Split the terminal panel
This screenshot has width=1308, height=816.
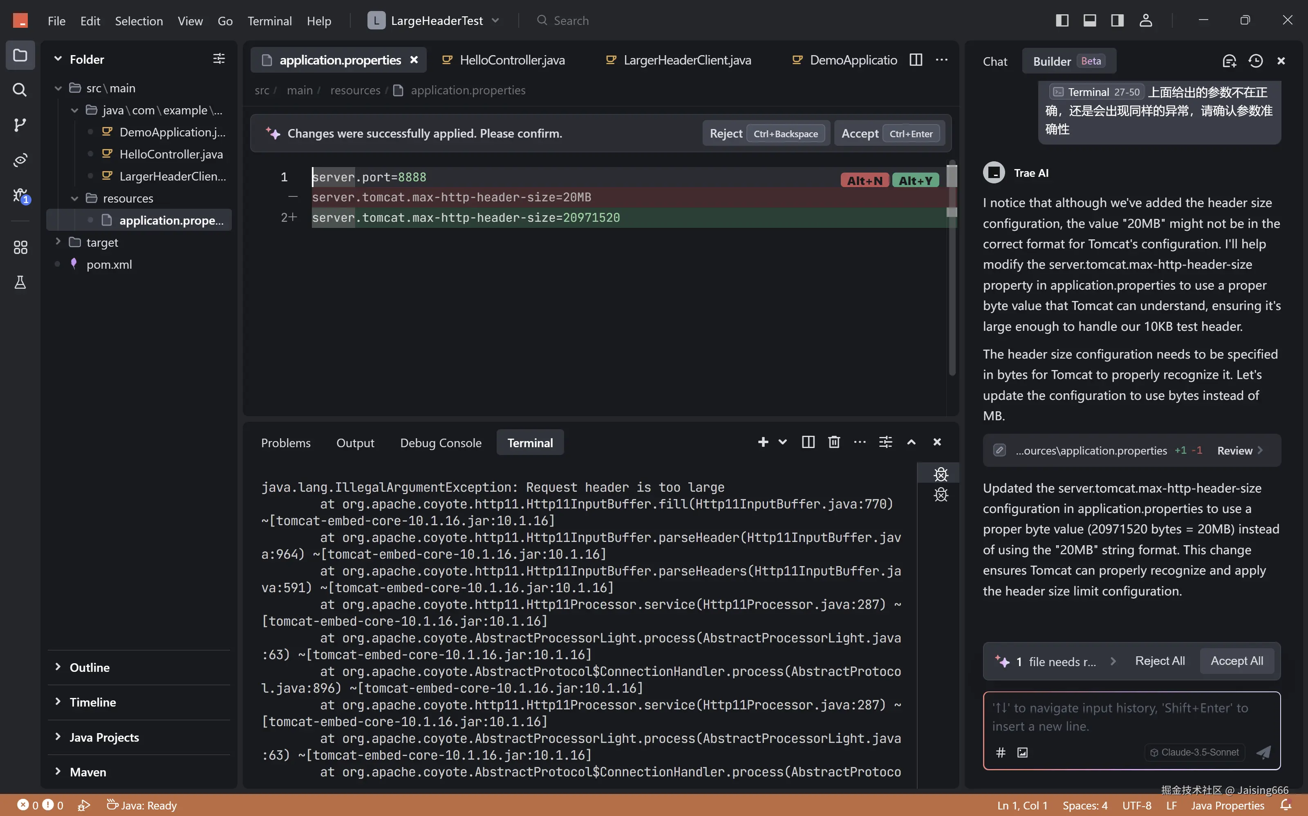(808, 442)
